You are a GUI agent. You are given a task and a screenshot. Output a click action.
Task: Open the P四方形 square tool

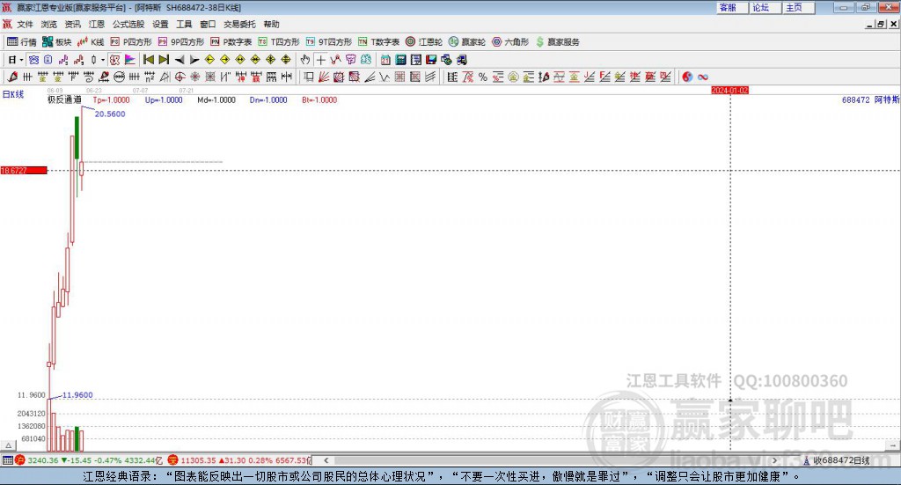(x=130, y=42)
